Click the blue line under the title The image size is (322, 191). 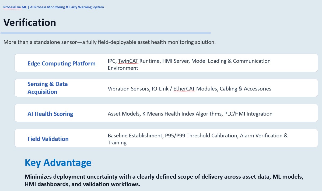click(x=106, y=33)
